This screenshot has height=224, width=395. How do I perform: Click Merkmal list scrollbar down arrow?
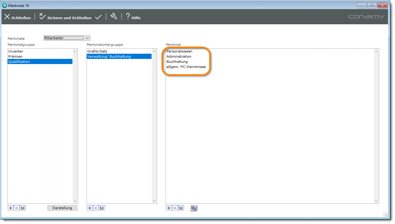tap(376, 201)
